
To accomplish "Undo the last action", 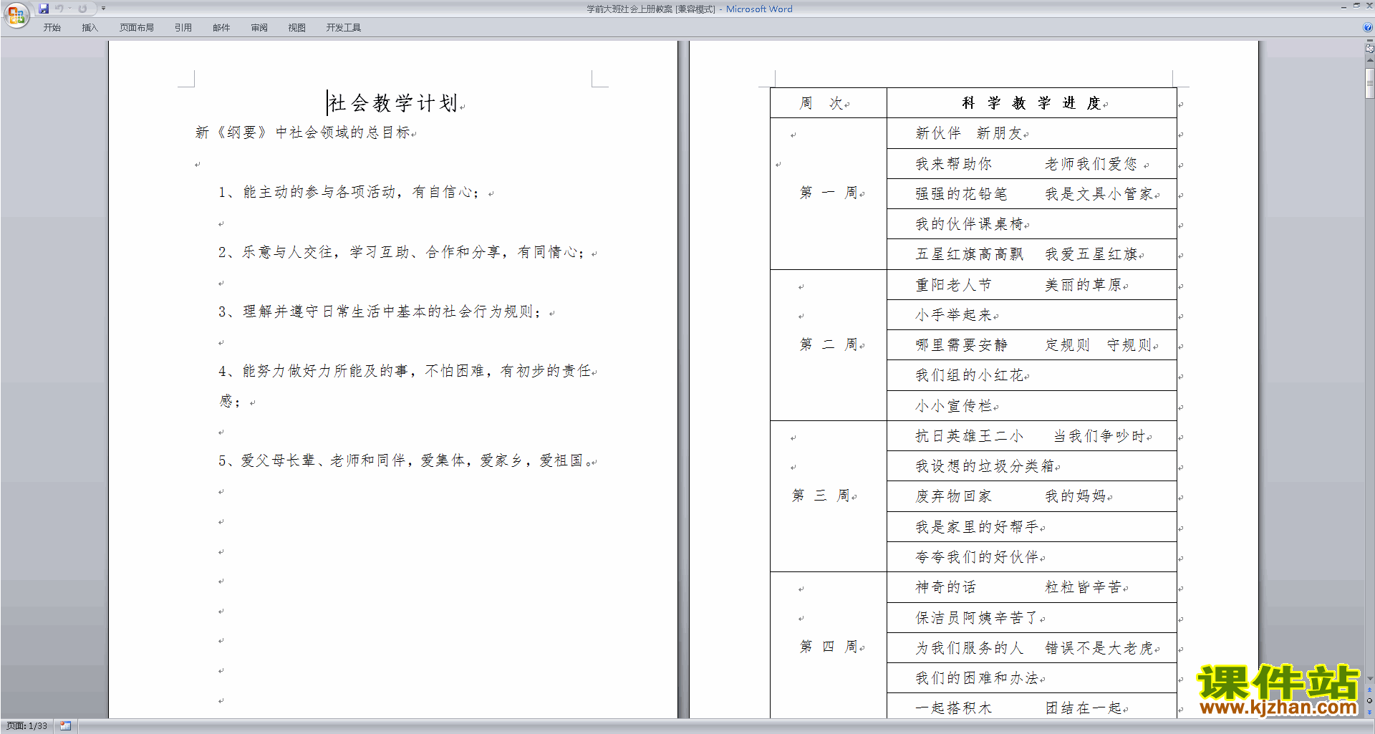I will point(59,9).
